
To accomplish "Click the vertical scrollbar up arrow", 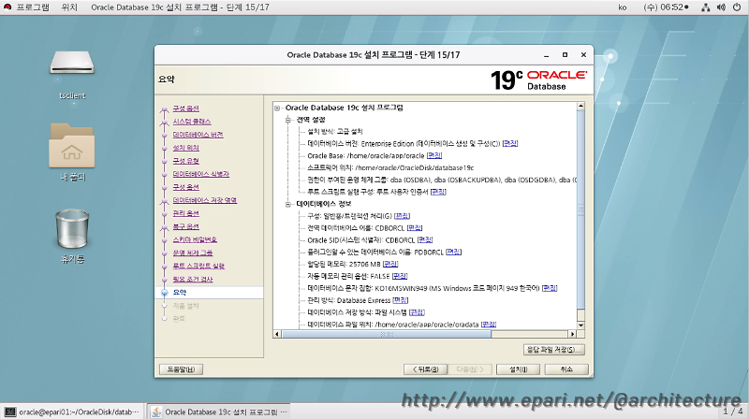I will pos(580,106).
